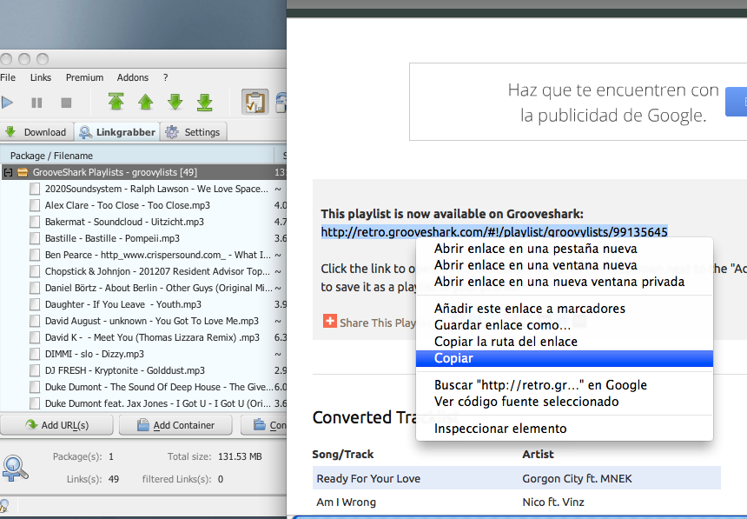Collapse the GrooveShark Playlists package
This screenshot has height=519, width=747.
[8, 172]
